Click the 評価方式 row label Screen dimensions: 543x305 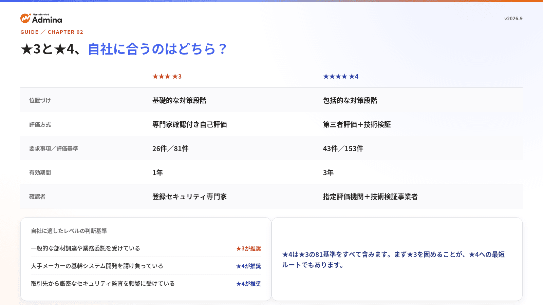tap(40, 124)
